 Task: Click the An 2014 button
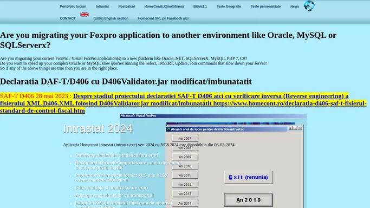click(x=185, y=203)
